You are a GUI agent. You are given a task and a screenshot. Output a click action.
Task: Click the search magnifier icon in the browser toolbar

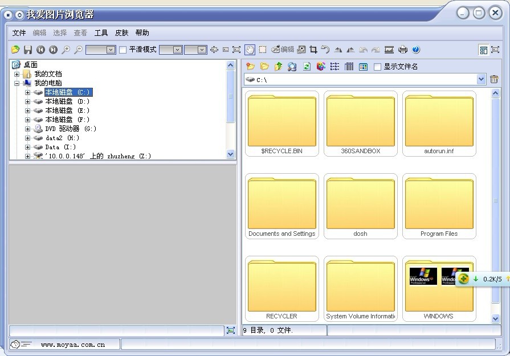292,67
